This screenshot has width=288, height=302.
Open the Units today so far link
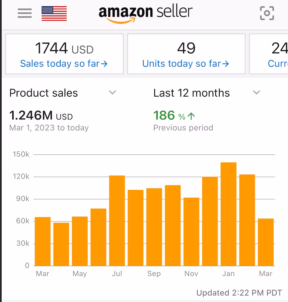click(x=186, y=63)
